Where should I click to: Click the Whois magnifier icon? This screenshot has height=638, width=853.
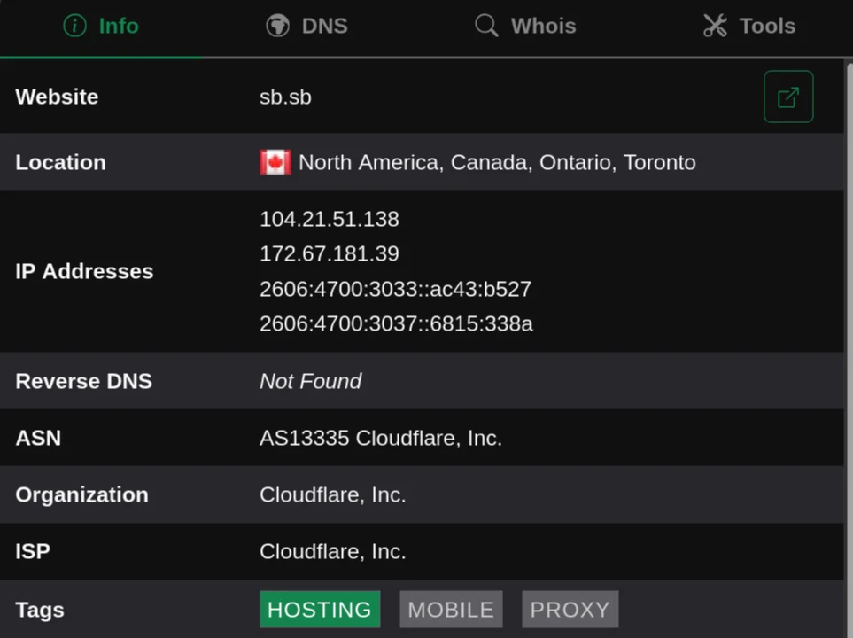pos(486,26)
